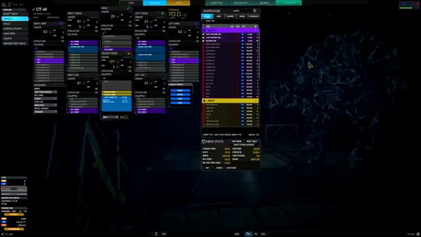Switch to the blue Mechlab tab
Image resolution: width=421 pixels, height=237 pixels.
coord(155,3)
